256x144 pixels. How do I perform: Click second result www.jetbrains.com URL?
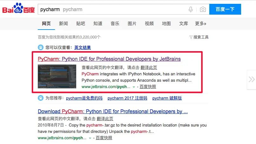point(62,138)
